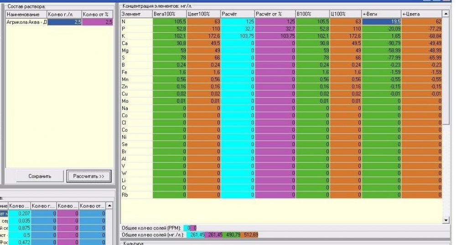
Task: Click the purple 2,5 cell under Кол-во от %
Action: point(98,22)
